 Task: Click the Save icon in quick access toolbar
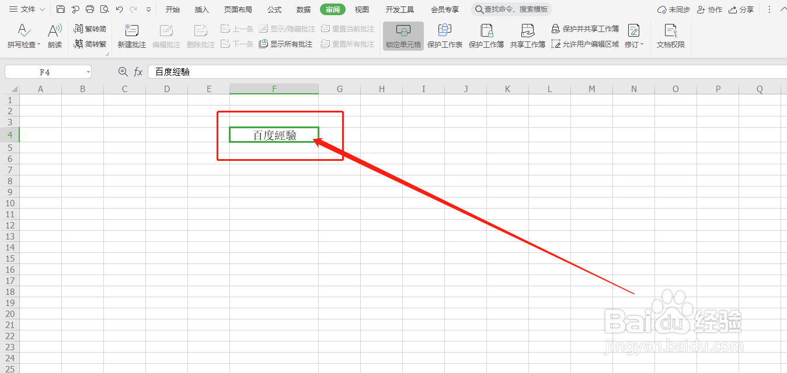(x=61, y=9)
